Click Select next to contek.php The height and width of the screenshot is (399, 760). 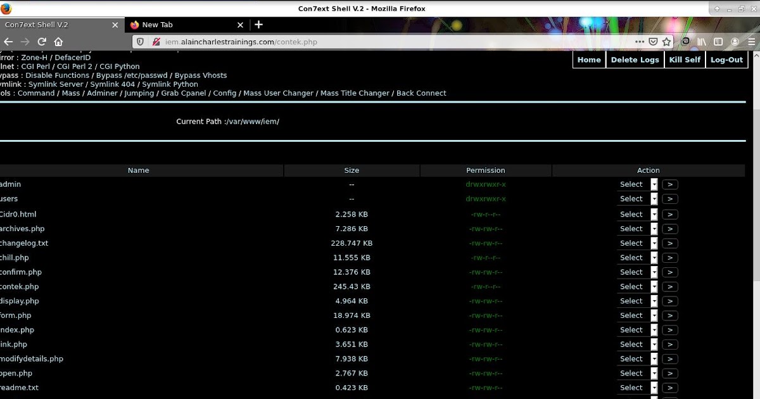click(x=631, y=286)
